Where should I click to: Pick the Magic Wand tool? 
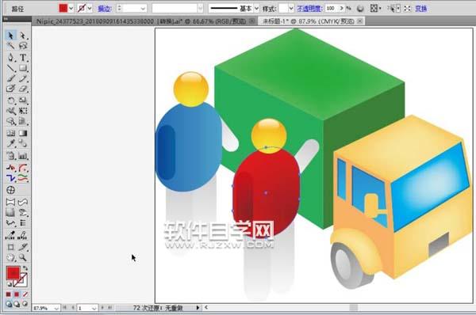click(x=10, y=46)
